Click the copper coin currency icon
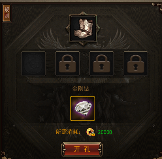This screenshot has height=159, width=162. (90, 132)
